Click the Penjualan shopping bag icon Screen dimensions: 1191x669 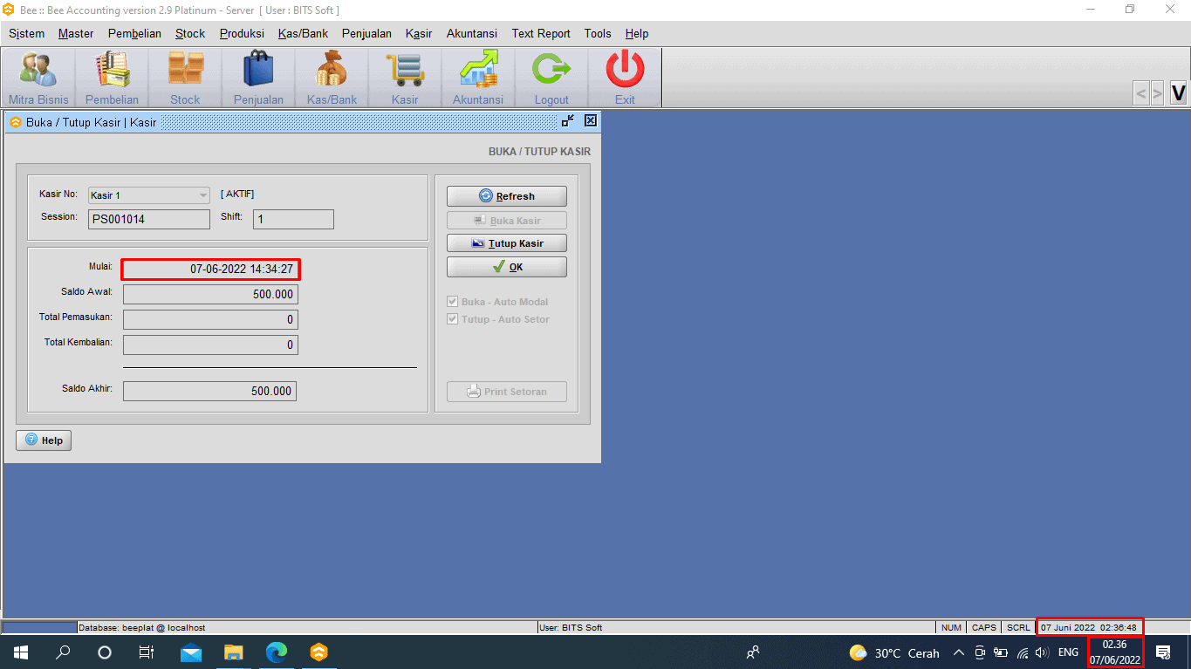pos(258,71)
